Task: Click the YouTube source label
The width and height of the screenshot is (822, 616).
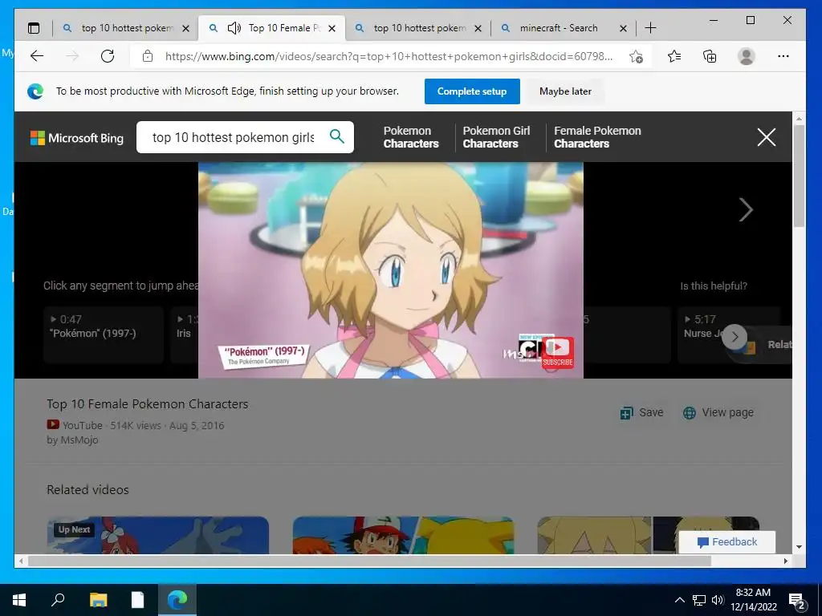Action: click(83, 425)
